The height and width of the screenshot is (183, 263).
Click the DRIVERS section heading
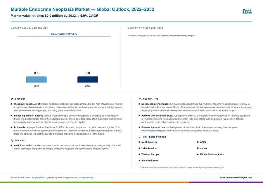[x=20, y=99]
